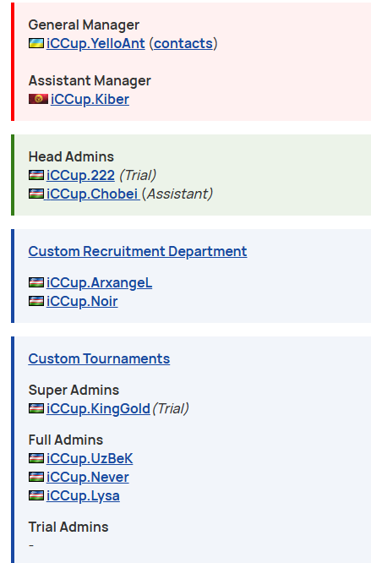Click the flag icon next to iCCup.UzBeK
371x563 pixels.
click(x=36, y=458)
